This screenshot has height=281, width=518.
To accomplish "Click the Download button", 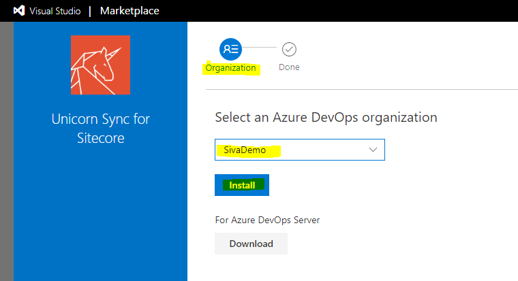I will 251,244.
